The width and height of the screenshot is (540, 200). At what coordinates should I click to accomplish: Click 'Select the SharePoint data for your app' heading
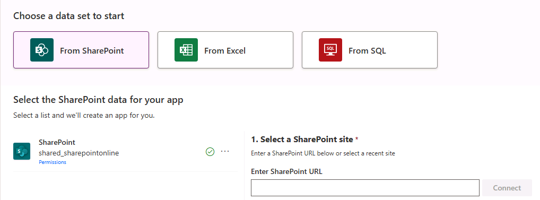(98, 100)
